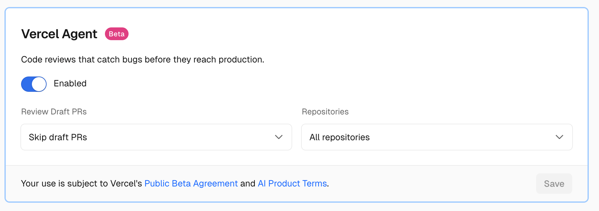This screenshot has height=211, width=599.
Task: Click the pink Beta badge
Action: [117, 34]
